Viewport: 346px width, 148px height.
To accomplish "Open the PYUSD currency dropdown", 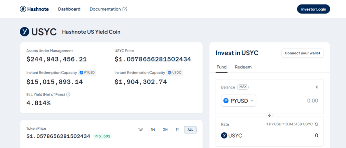I will (x=238, y=101).
